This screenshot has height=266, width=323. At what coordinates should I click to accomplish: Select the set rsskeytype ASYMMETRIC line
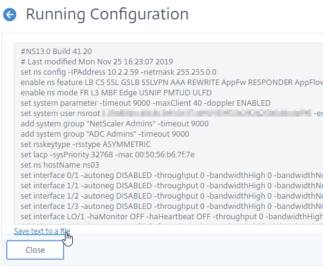click(86, 144)
